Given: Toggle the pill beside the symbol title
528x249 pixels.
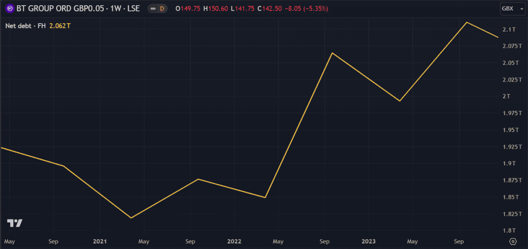Looking at the screenshot, I should 152,9.
